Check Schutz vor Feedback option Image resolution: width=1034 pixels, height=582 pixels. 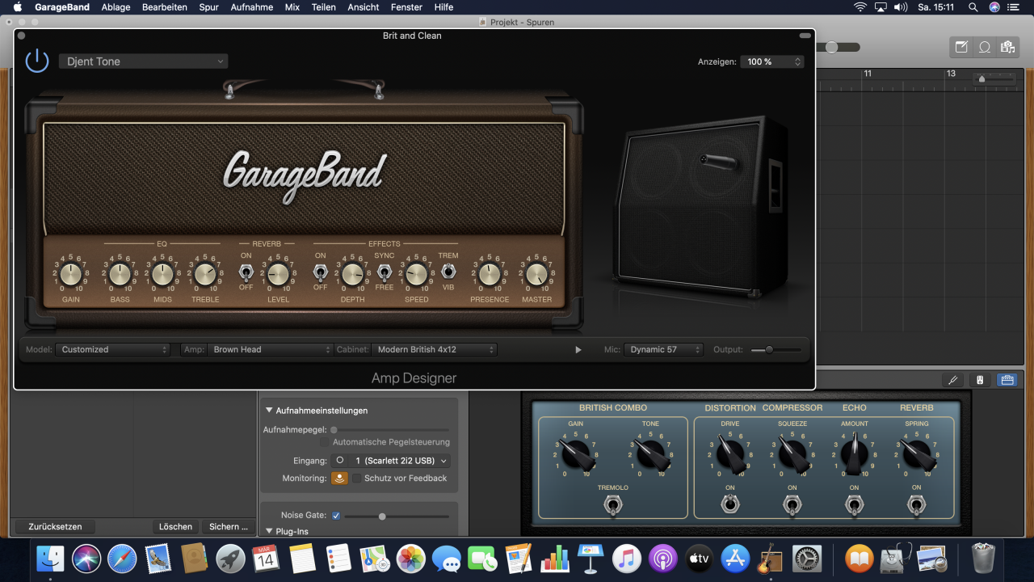357,479
